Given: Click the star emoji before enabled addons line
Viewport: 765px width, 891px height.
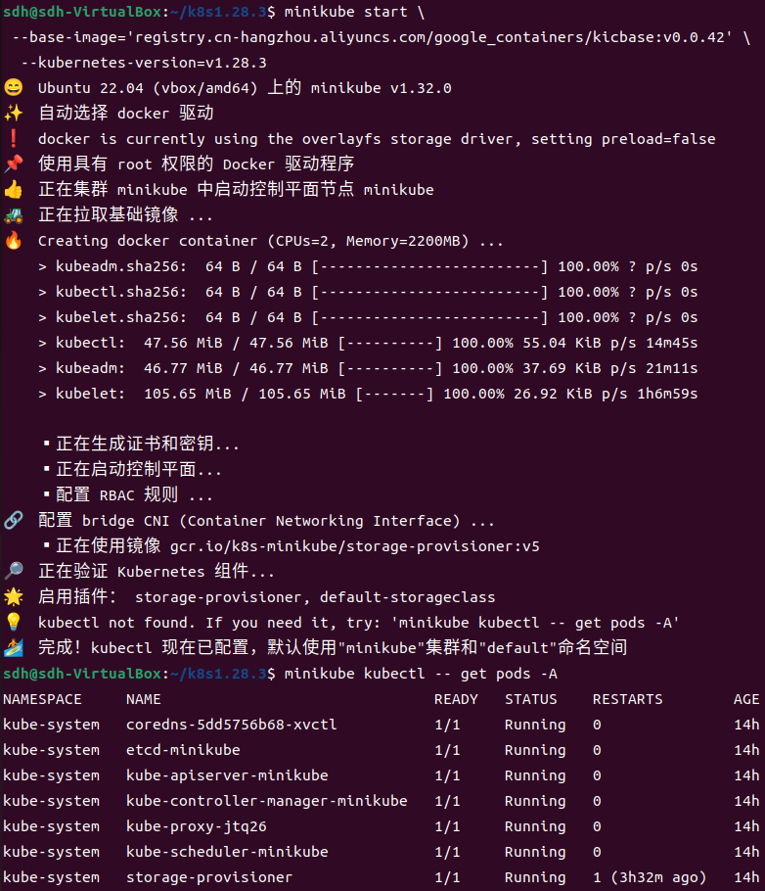Looking at the screenshot, I should point(13,596).
